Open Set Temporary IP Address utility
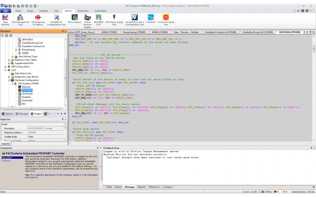This screenshot has height=197, width=316. coord(38,20)
